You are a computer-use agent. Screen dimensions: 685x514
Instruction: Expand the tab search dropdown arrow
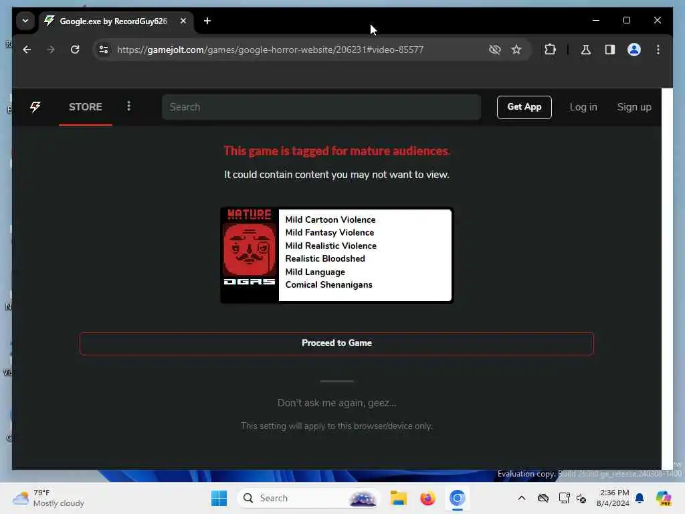(25, 21)
